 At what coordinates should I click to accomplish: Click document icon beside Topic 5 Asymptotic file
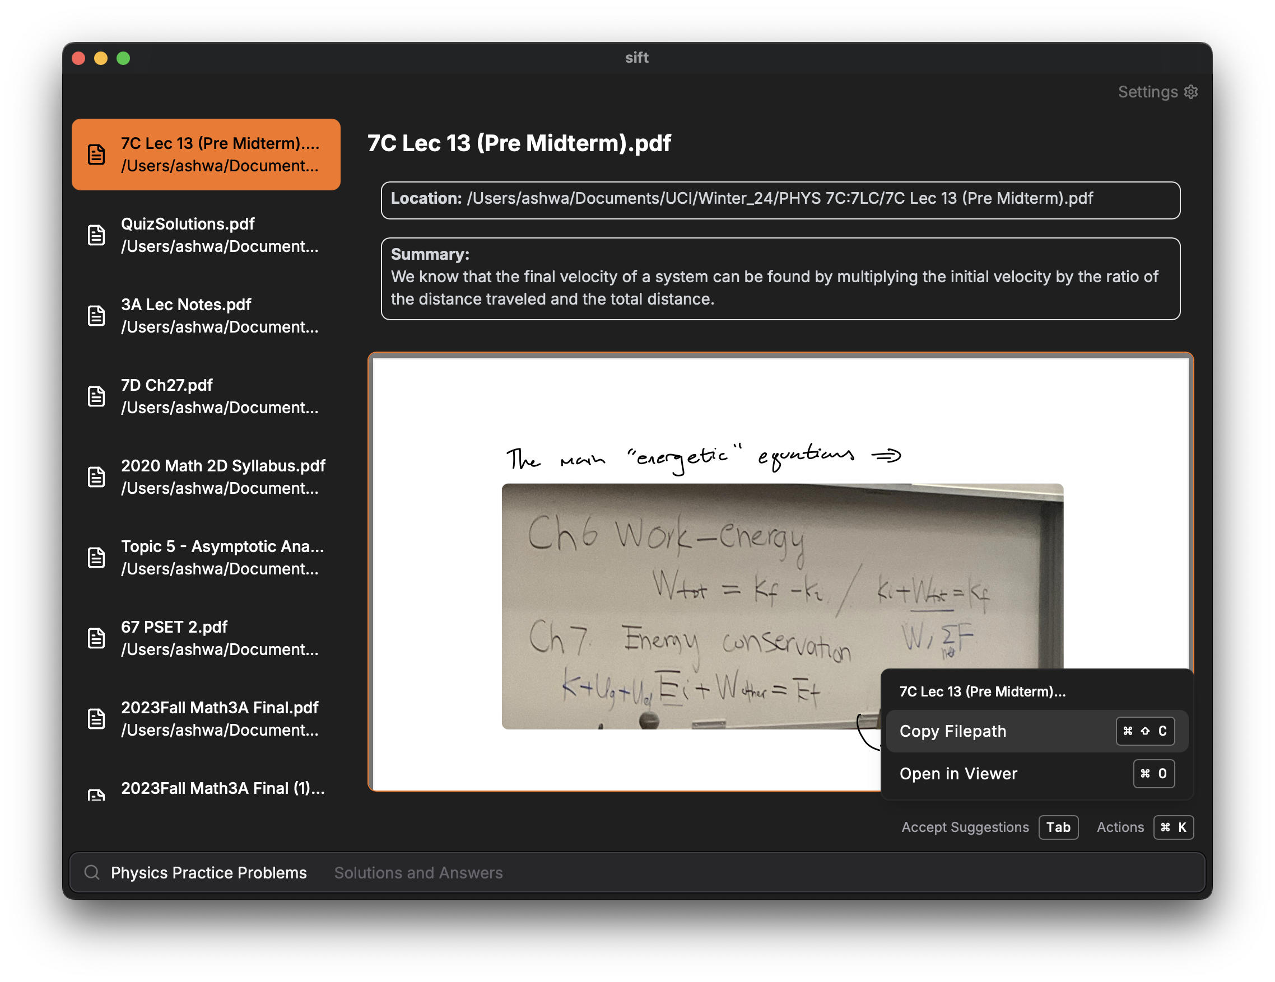(x=96, y=557)
